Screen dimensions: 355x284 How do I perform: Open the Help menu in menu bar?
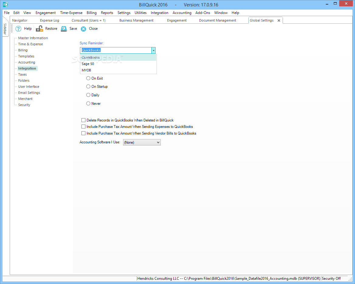click(236, 13)
